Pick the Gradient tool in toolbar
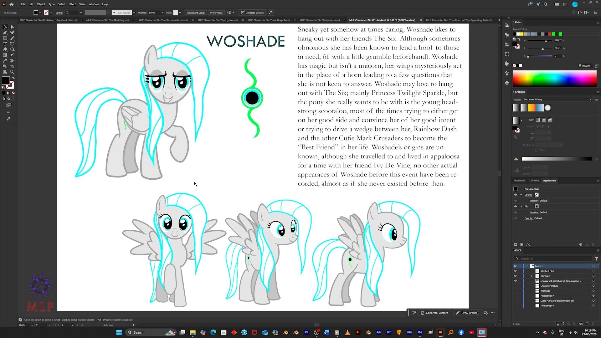The width and height of the screenshot is (601, 338). (5, 55)
